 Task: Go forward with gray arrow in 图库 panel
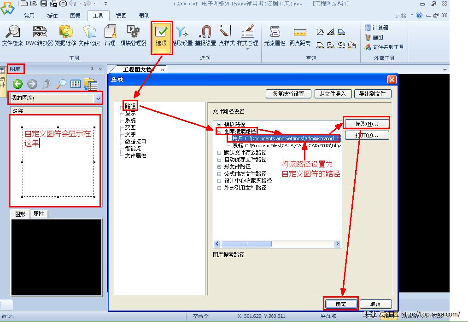click(x=32, y=84)
